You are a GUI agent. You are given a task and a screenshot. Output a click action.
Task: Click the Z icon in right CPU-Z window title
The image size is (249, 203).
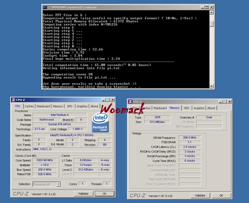point(130,102)
